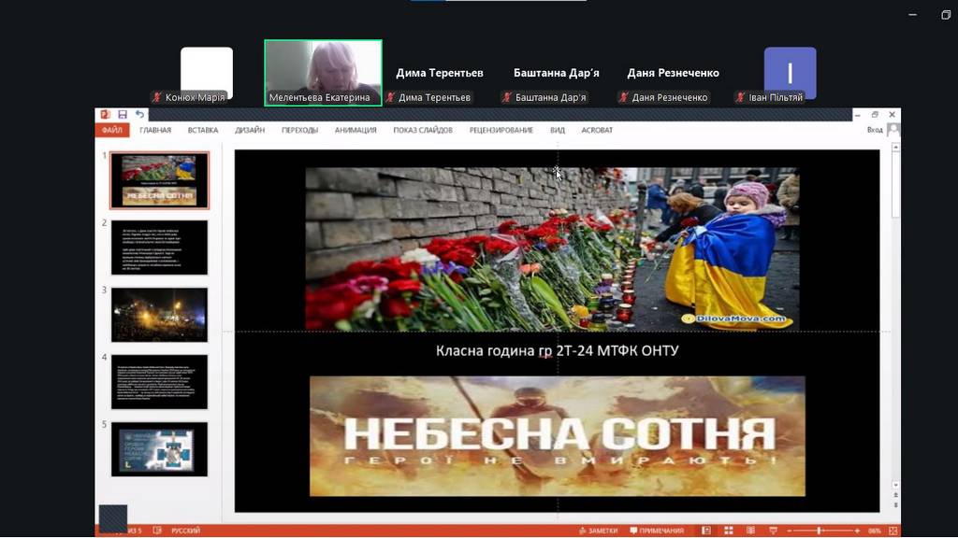Toggle the ПРИМЕЧАНИЯ comments pane
958x538 pixels.
click(x=659, y=531)
